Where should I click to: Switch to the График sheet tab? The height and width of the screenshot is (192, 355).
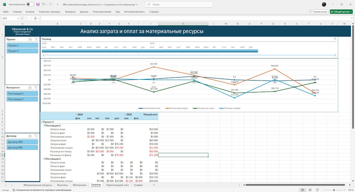pos(138,185)
